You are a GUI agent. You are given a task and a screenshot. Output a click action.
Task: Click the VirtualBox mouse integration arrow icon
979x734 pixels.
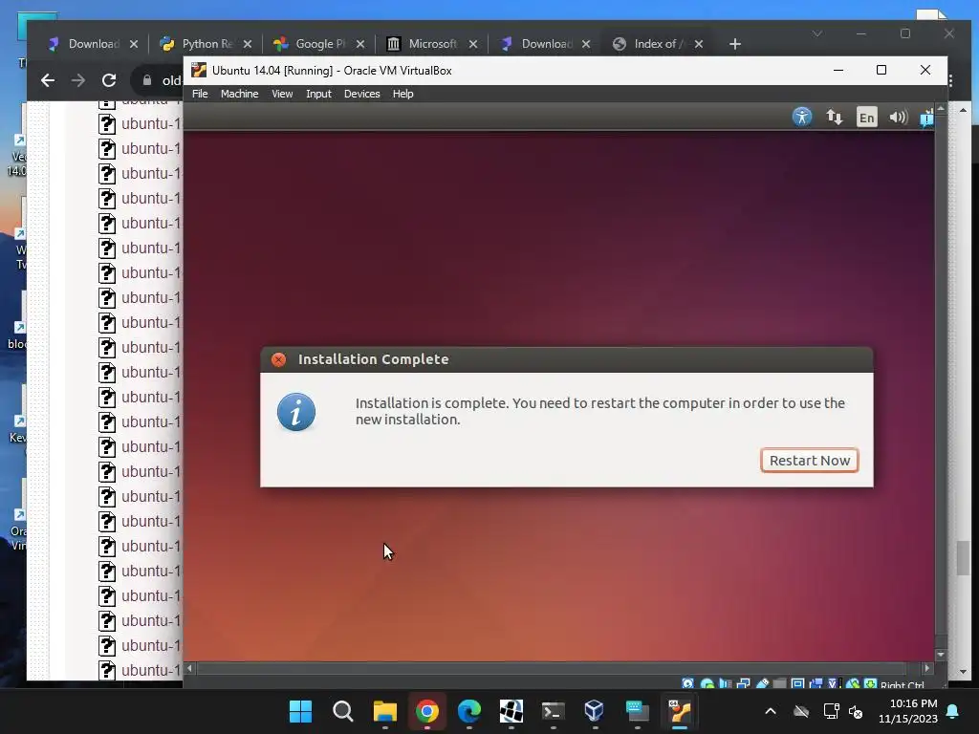[853, 683]
